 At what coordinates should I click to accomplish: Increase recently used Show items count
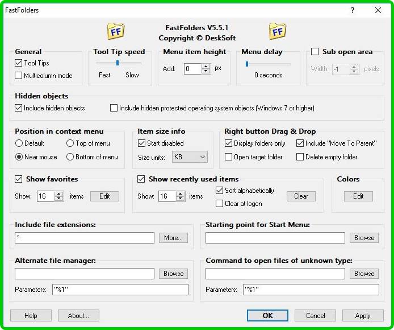pyautogui.click(x=181, y=194)
